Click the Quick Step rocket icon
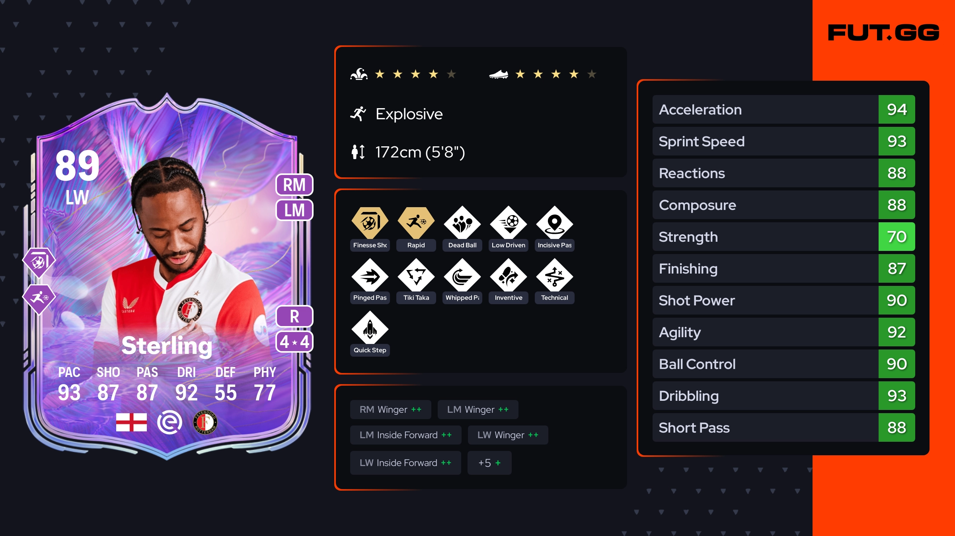 (x=370, y=328)
